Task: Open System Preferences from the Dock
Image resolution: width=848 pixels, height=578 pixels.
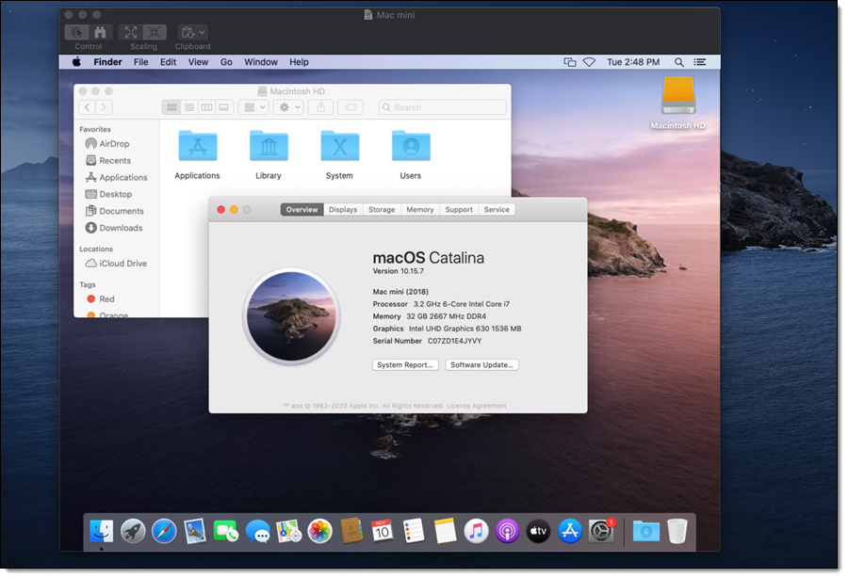Action: pyautogui.click(x=602, y=530)
